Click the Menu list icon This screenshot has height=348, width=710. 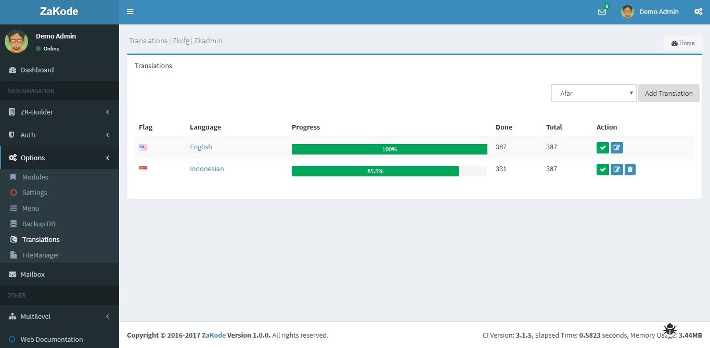[14, 208]
